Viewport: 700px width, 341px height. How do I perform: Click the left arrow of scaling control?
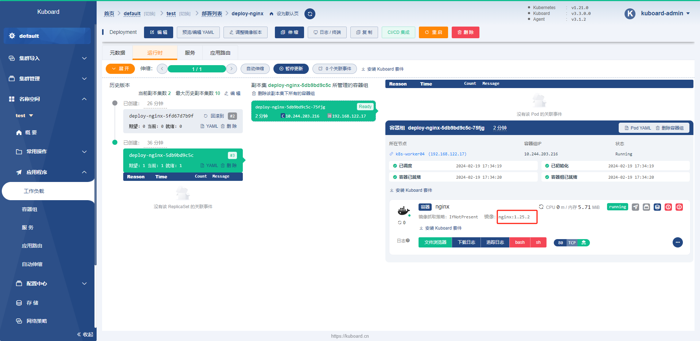[x=162, y=69]
